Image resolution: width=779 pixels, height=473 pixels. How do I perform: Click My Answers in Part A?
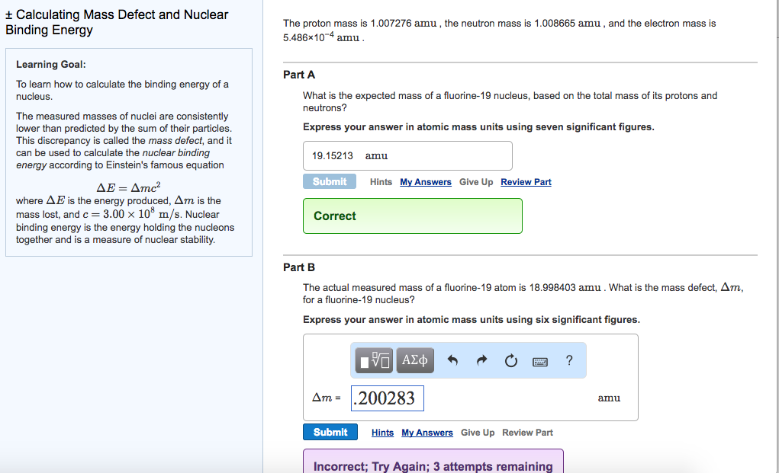click(425, 182)
